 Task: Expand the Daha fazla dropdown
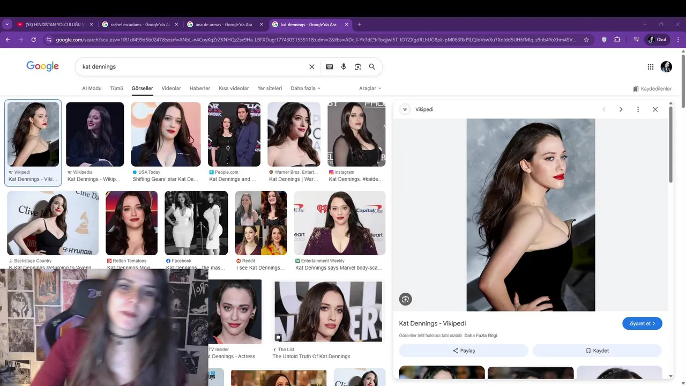[305, 88]
